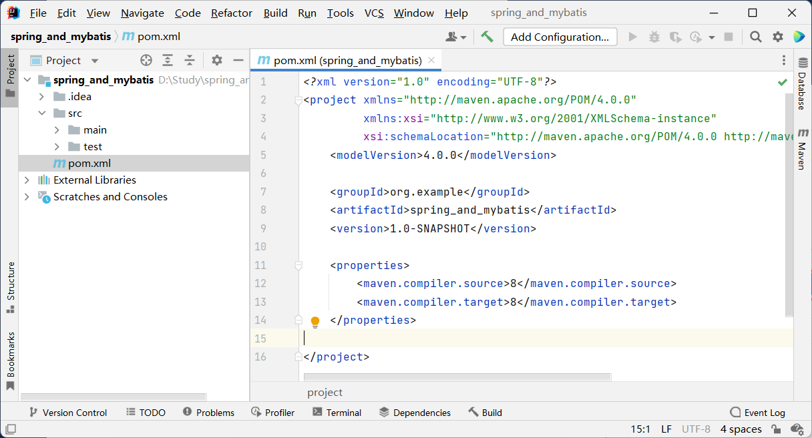812x438 pixels.
Task: Click the green inspection checkmark in the editor
Action: tap(782, 82)
